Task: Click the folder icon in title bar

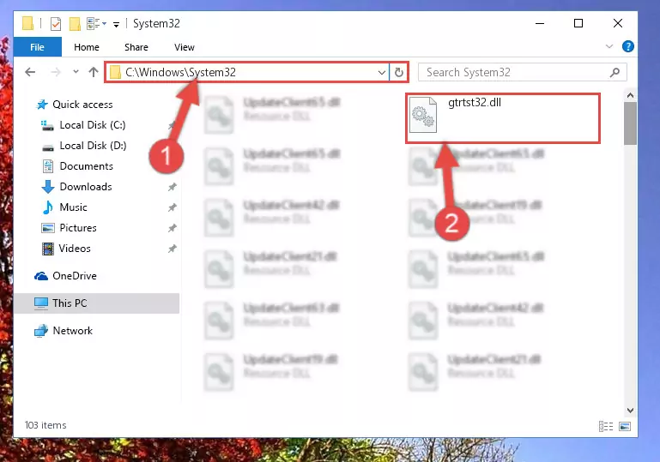Action: (x=27, y=23)
